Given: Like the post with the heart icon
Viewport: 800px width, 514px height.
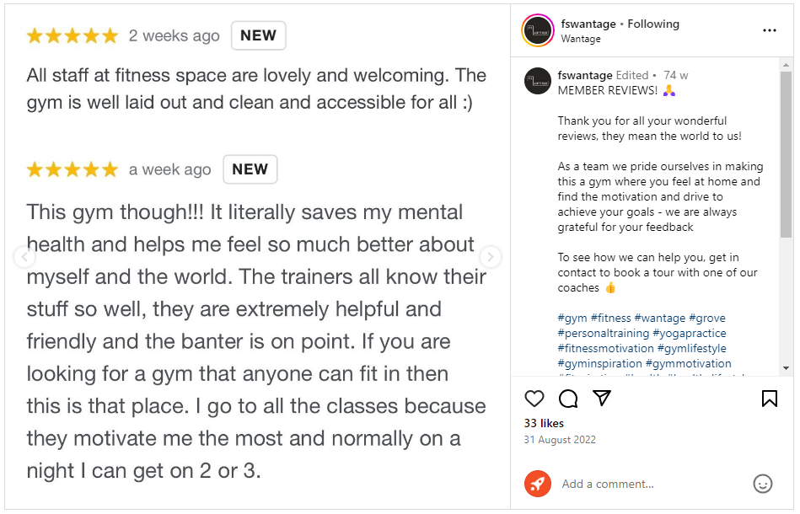Looking at the screenshot, I should click(534, 398).
